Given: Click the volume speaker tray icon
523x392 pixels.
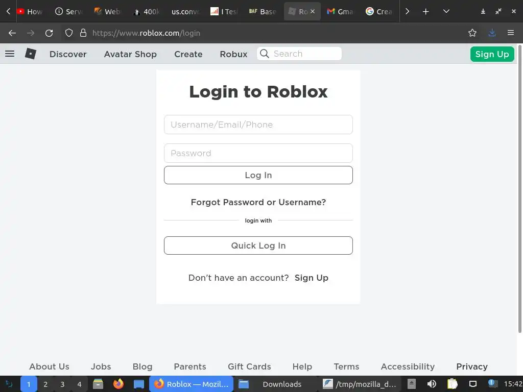Looking at the screenshot, I should (432, 384).
